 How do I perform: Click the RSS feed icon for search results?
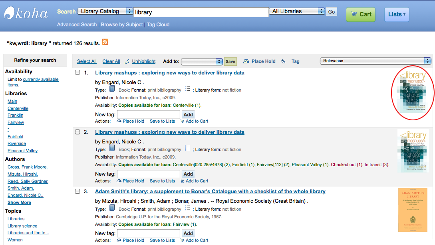(x=105, y=42)
